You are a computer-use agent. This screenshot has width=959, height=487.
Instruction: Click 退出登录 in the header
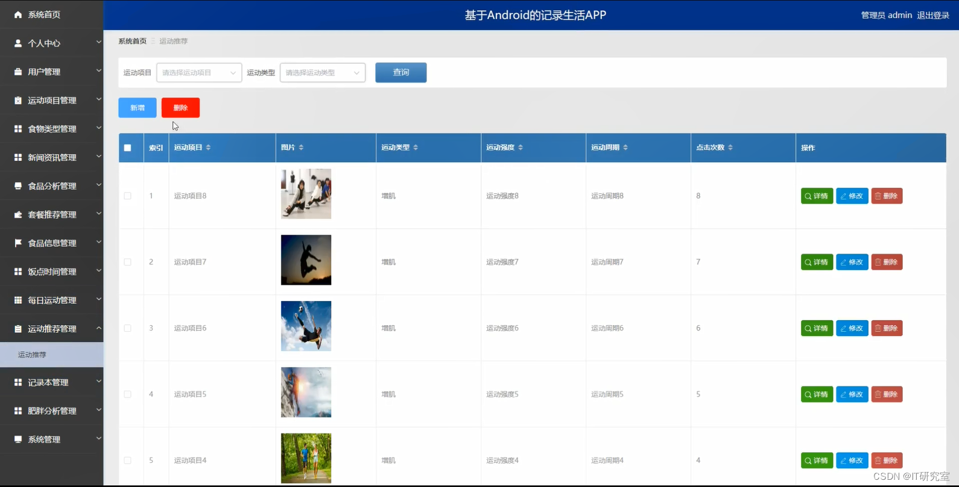point(933,15)
